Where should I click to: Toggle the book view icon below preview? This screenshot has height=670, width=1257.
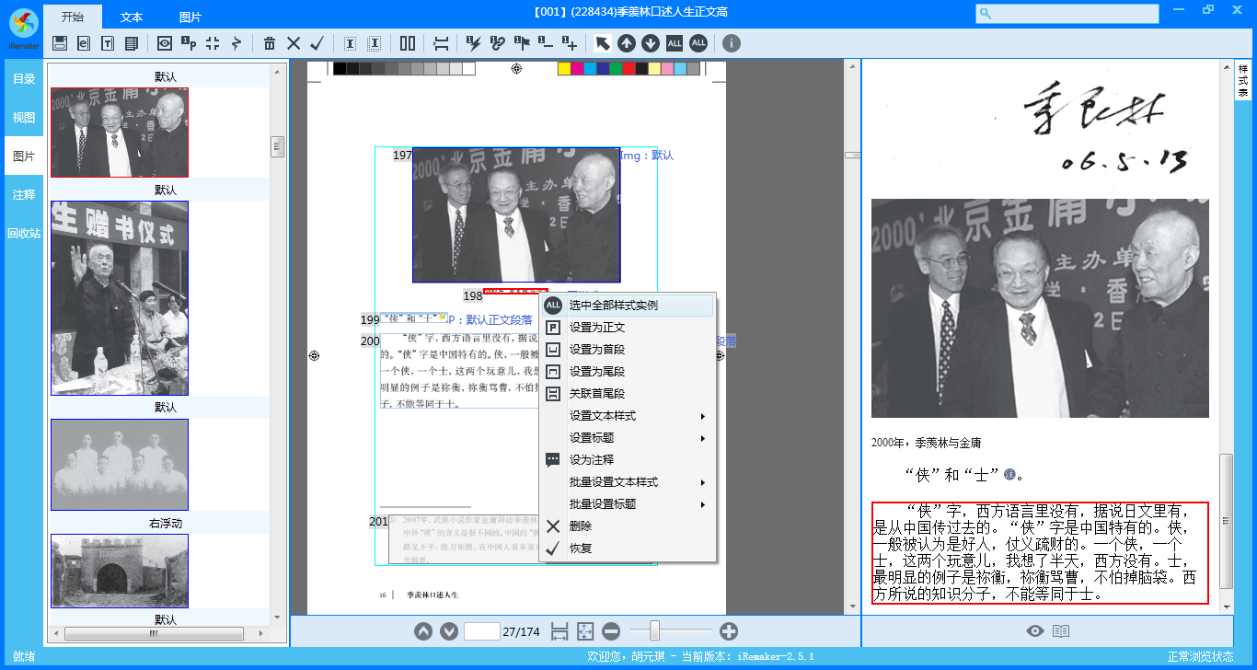tap(1061, 631)
